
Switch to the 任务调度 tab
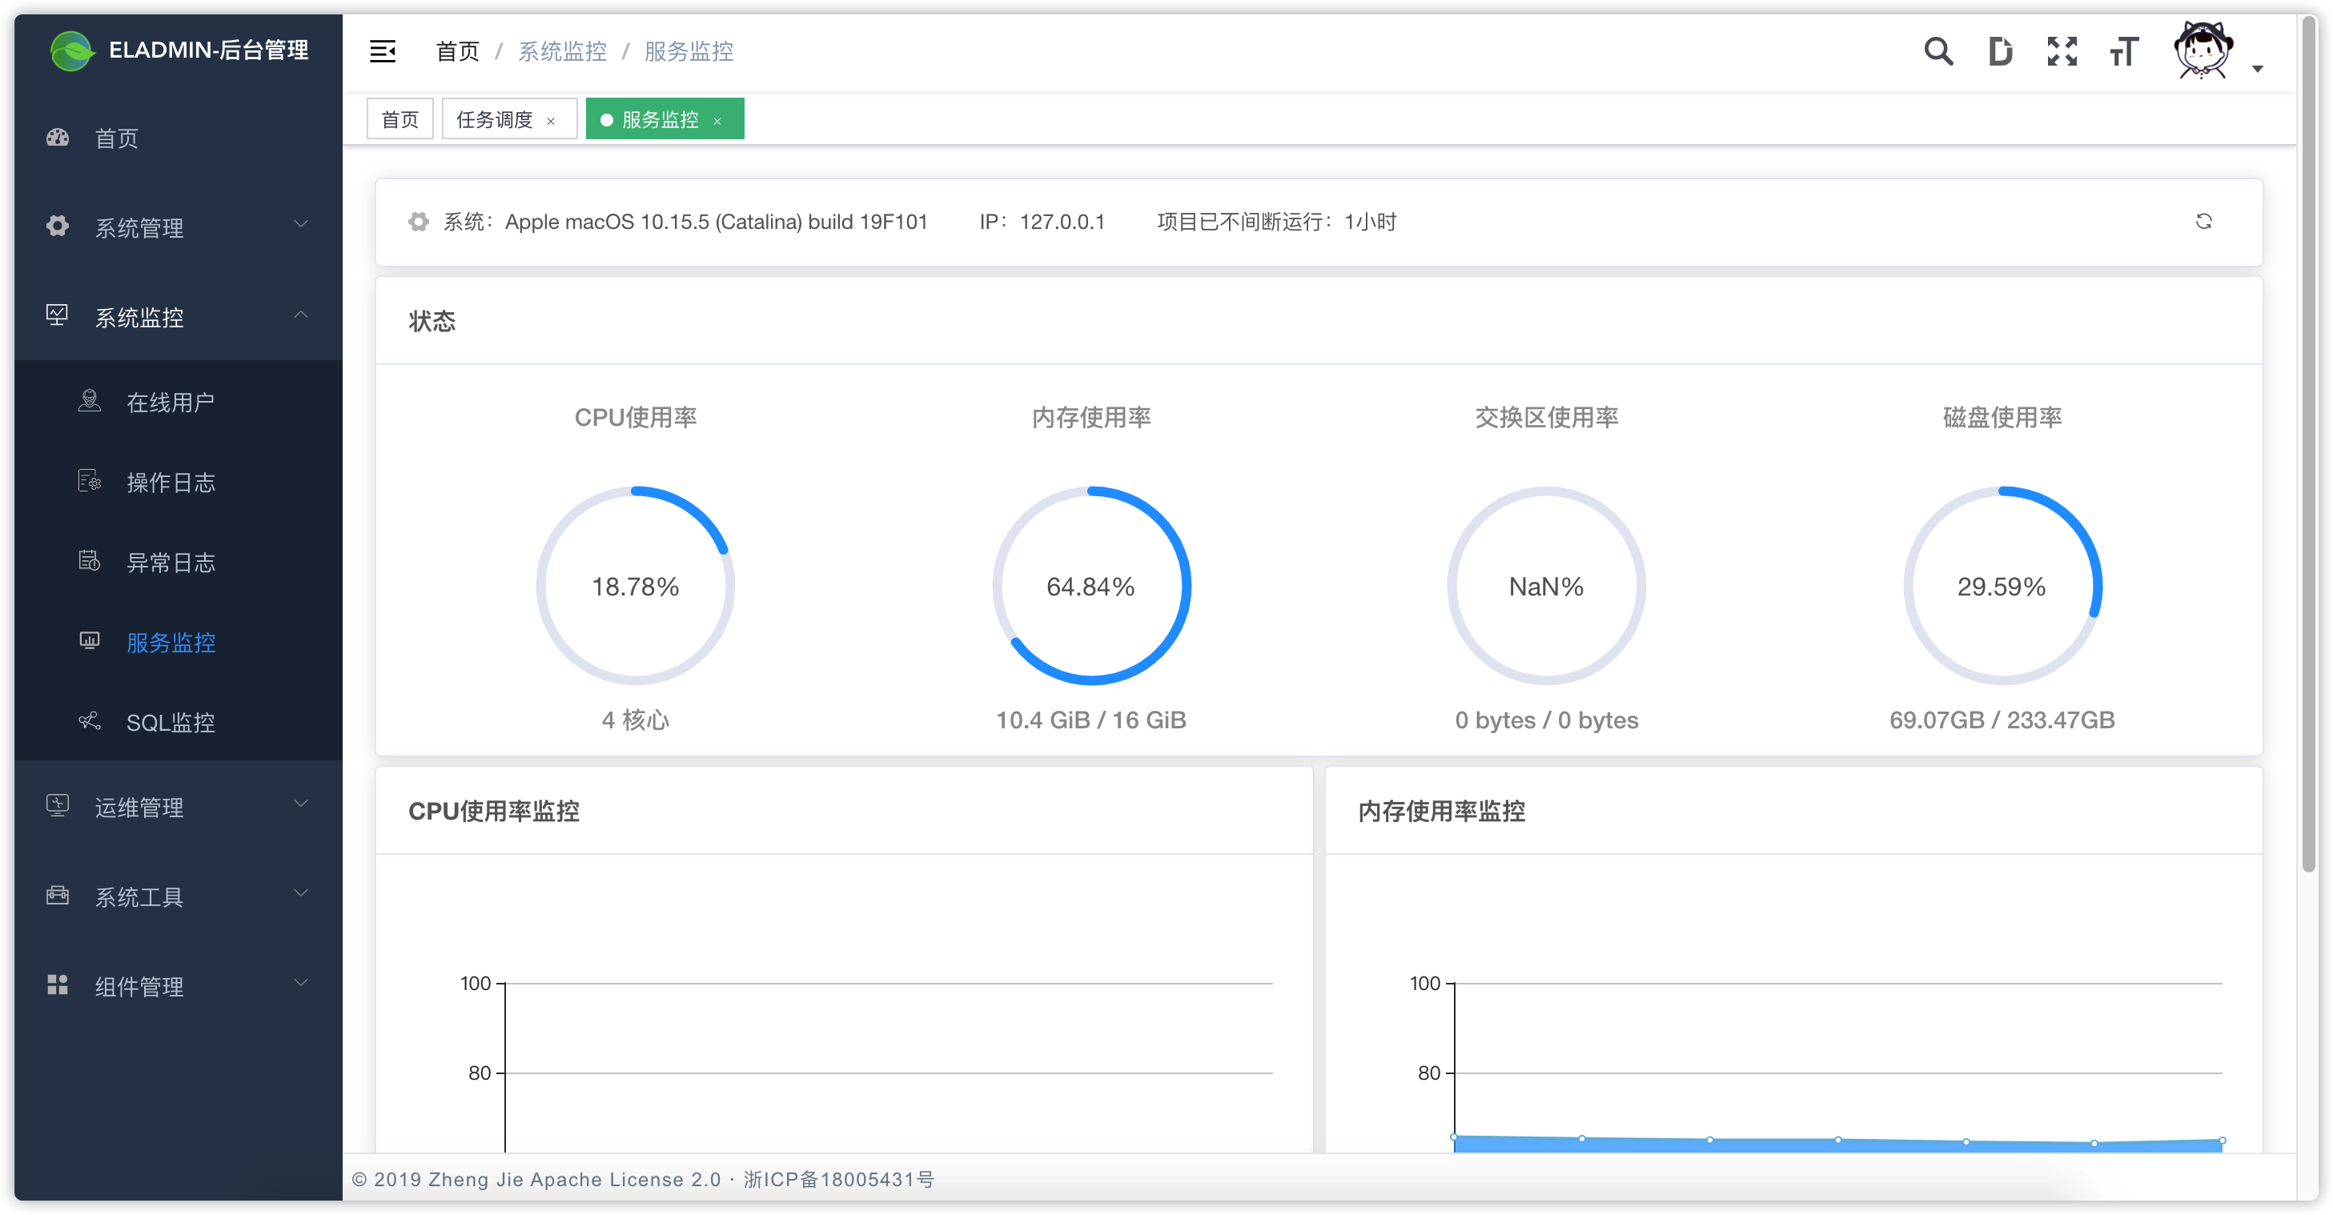click(x=495, y=119)
